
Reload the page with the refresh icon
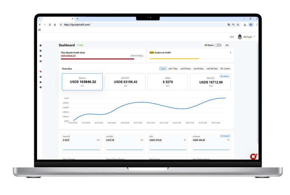tap(50, 24)
